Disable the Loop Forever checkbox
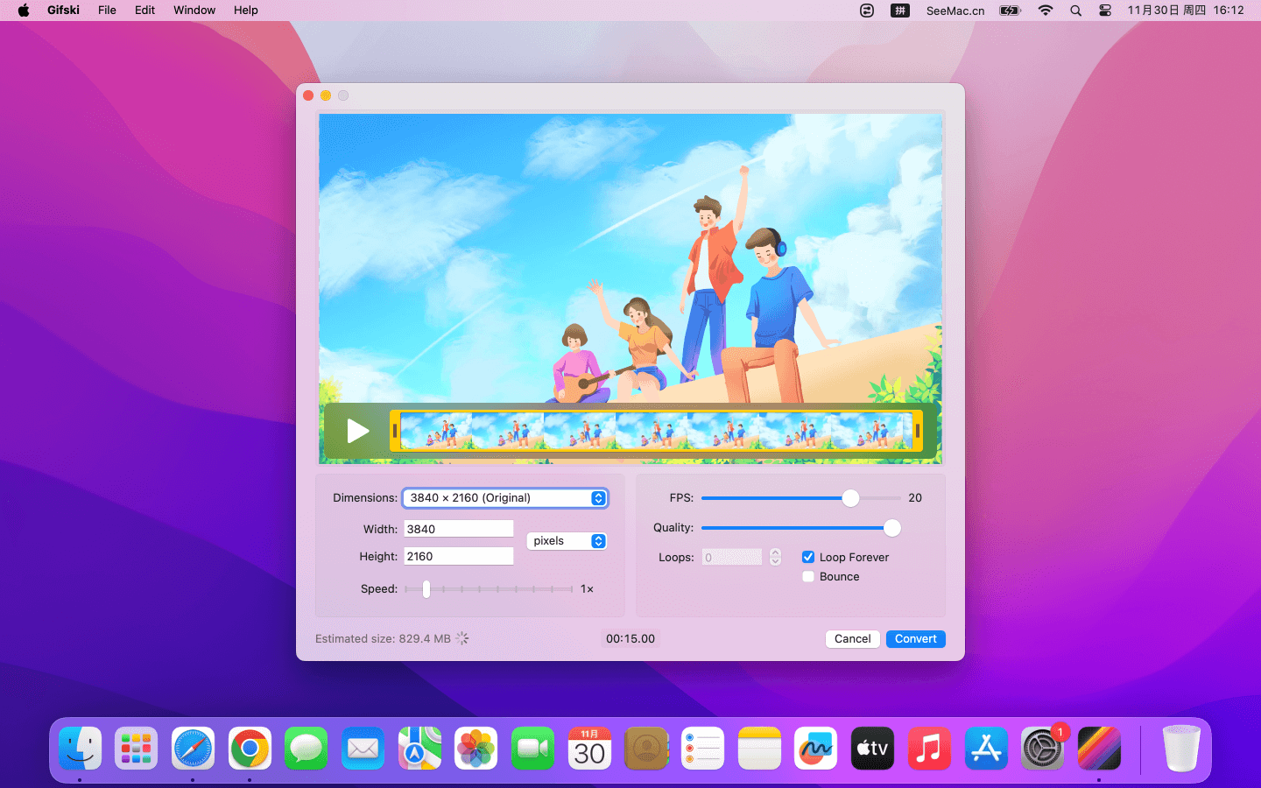This screenshot has width=1261, height=788. 808,557
